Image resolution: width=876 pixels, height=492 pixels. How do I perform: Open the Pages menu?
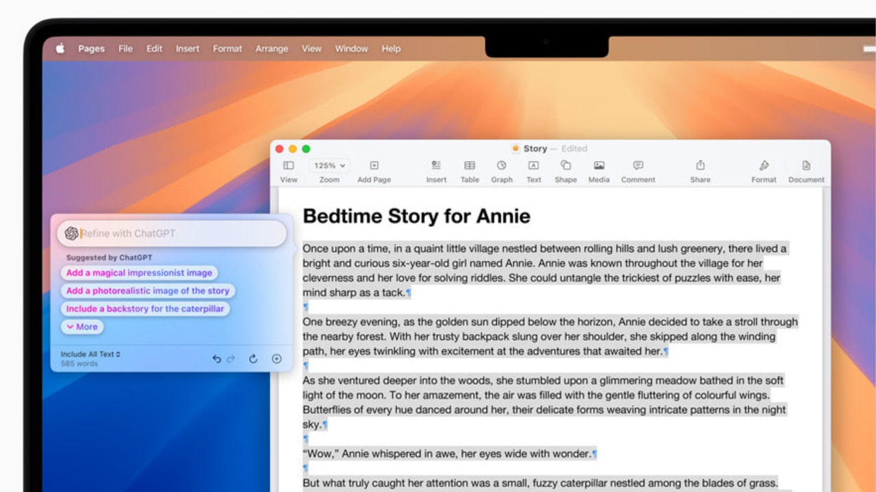click(91, 49)
